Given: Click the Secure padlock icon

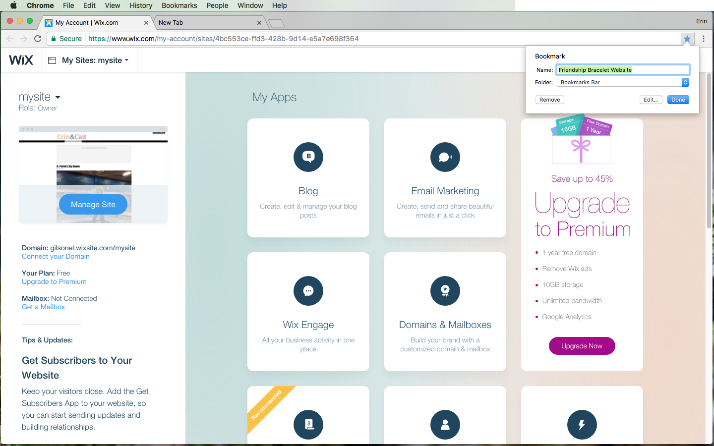Looking at the screenshot, I should [x=54, y=39].
